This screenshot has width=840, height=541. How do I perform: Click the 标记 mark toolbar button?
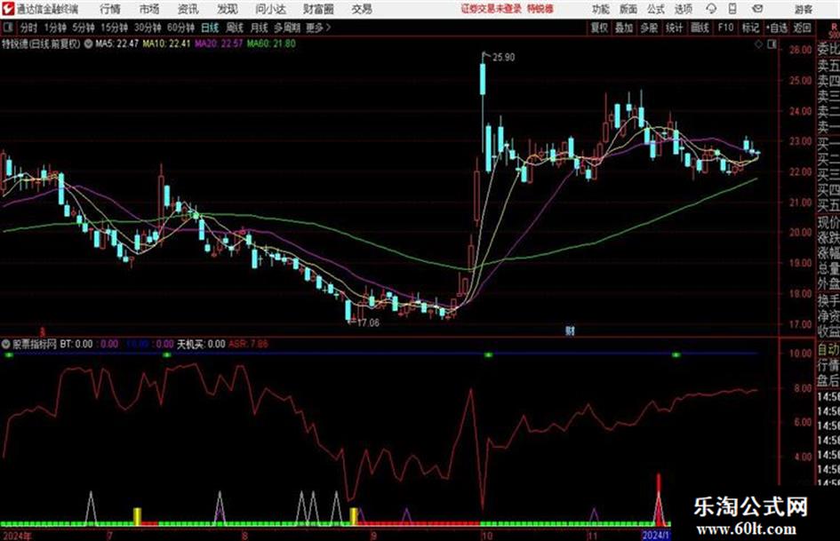click(x=750, y=28)
